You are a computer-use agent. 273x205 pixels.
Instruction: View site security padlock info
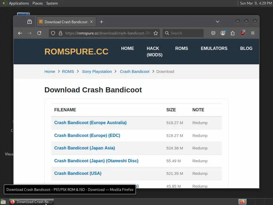pyautogui.click(x=61, y=33)
